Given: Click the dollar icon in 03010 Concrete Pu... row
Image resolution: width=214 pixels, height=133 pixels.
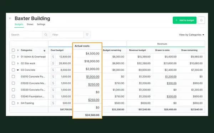Looking at the screenshot, I should pyautogui.click(x=53, y=77).
